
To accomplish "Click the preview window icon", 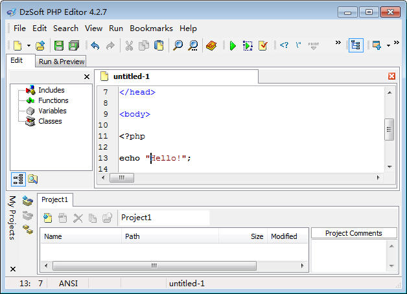I will (377, 45).
